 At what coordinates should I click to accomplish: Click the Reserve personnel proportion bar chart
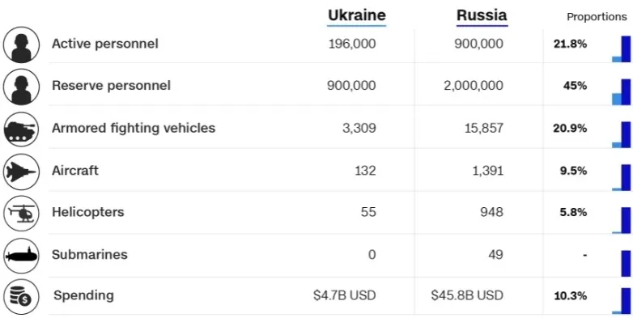[x=622, y=92]
